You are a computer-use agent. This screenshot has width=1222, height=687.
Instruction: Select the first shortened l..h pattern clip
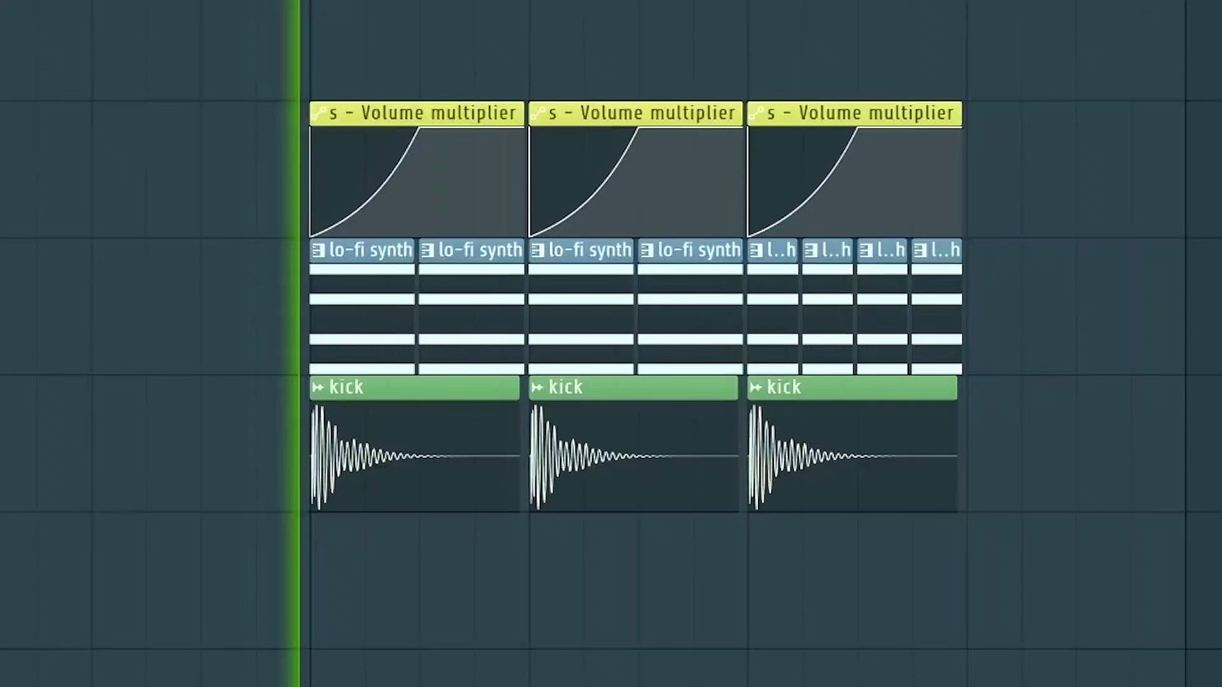(x=781, y=250)
